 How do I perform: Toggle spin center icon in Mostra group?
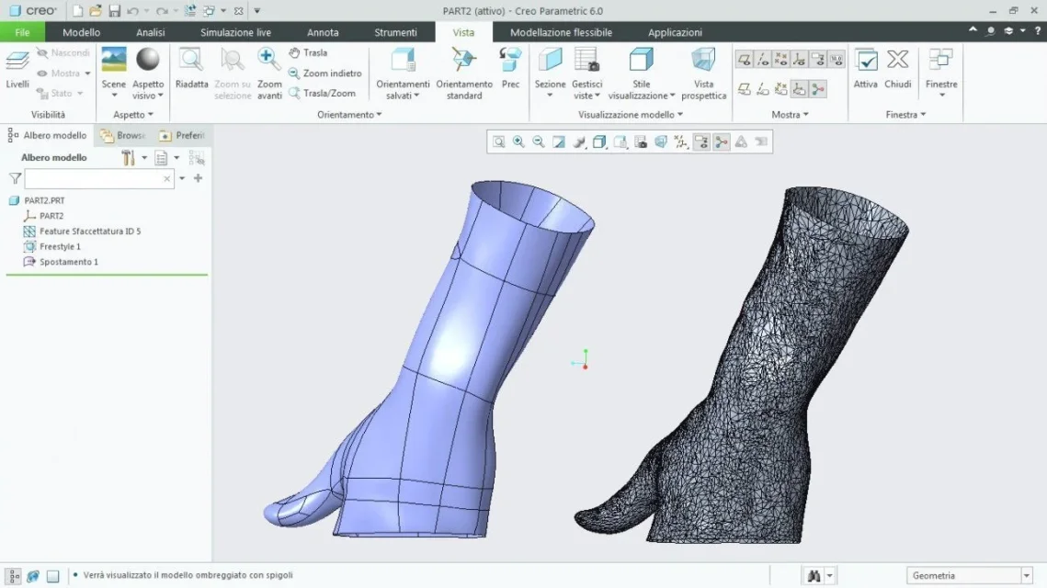817,89
